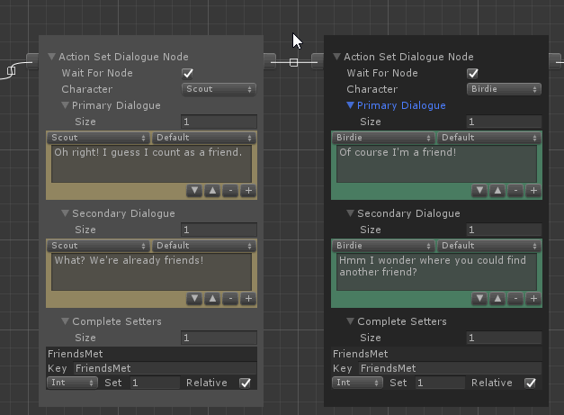Collapse the Scout Action Set Dialogue Node foldout
Screen dimensions: 564x415
click(x=52, y=57)
